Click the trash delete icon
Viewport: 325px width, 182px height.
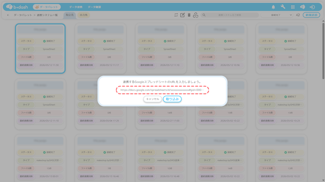(x=189, y=15)
